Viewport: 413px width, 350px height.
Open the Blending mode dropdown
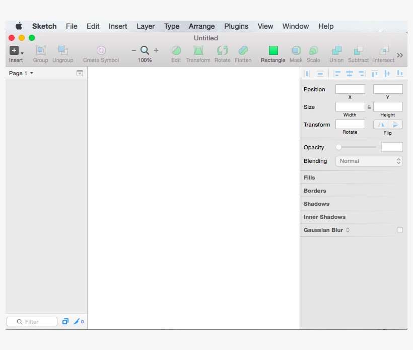(x=369, y=161)
